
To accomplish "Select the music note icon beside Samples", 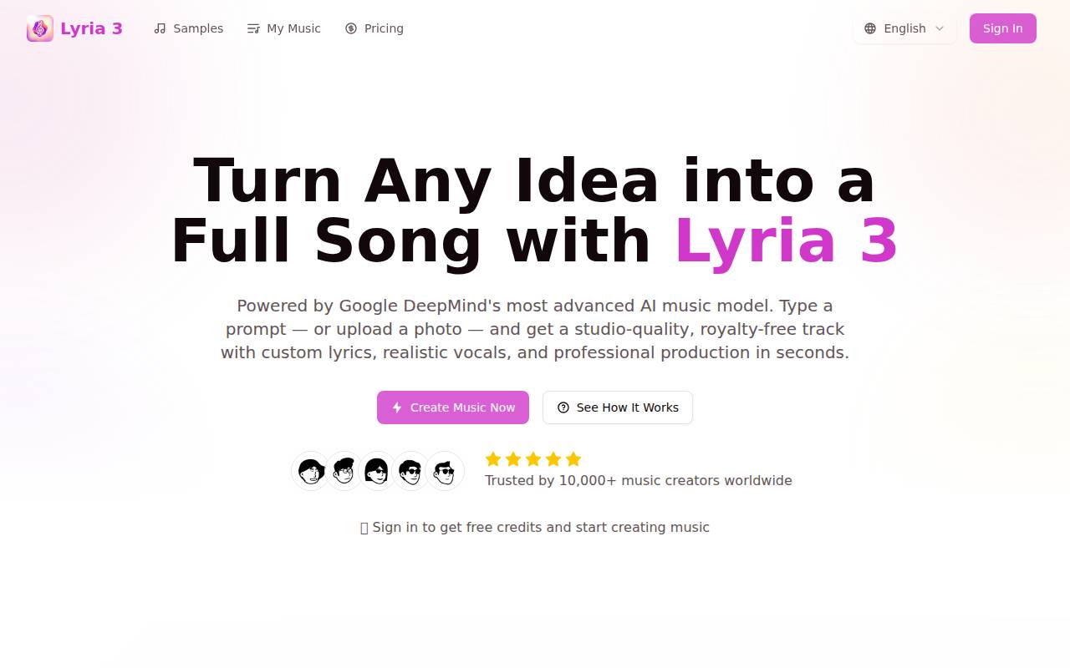I will [x=160, y=28].
